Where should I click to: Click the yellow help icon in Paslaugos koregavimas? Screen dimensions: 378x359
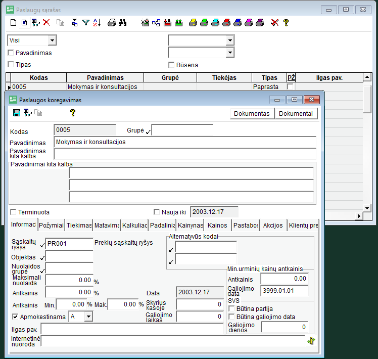pos(73,113)
